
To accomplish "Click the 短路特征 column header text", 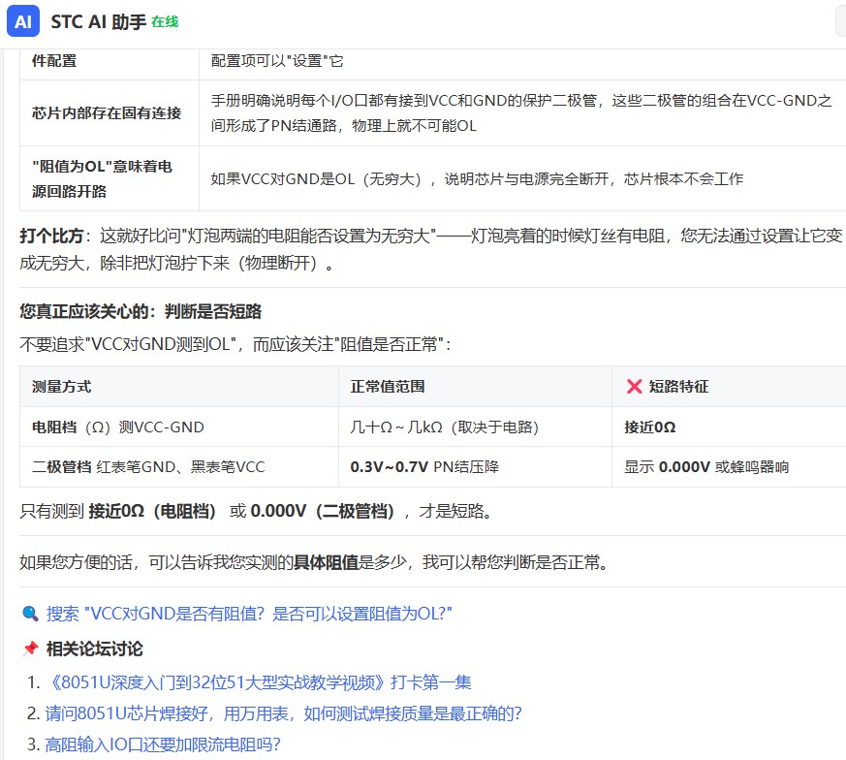I will (x=678, y=387).
